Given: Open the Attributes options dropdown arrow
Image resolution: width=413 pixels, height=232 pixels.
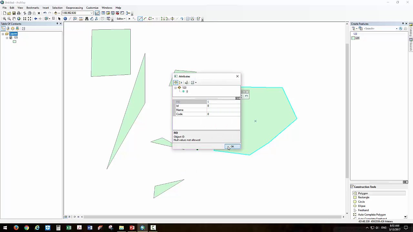Looking at the screenshot, I should point(196,82).
